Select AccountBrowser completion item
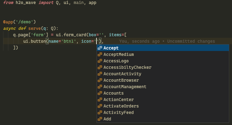Screen dimensions: 232x125 (x=163, y=80)
